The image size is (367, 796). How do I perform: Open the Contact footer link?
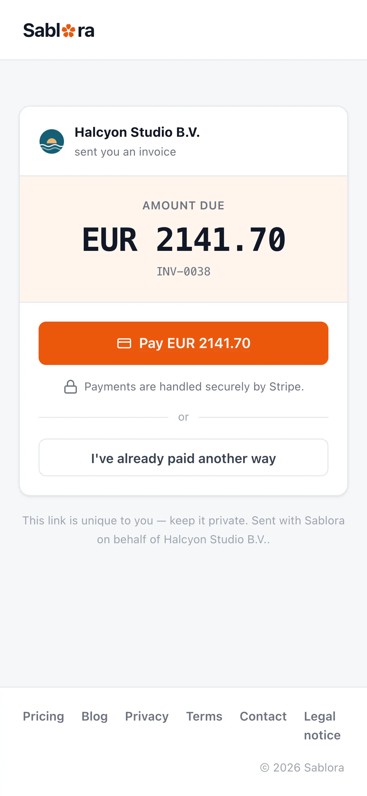(263, 716)
